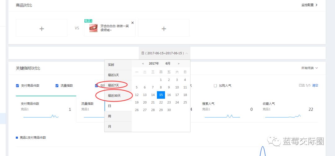Switch date granularity to 日

coord(118,106)
